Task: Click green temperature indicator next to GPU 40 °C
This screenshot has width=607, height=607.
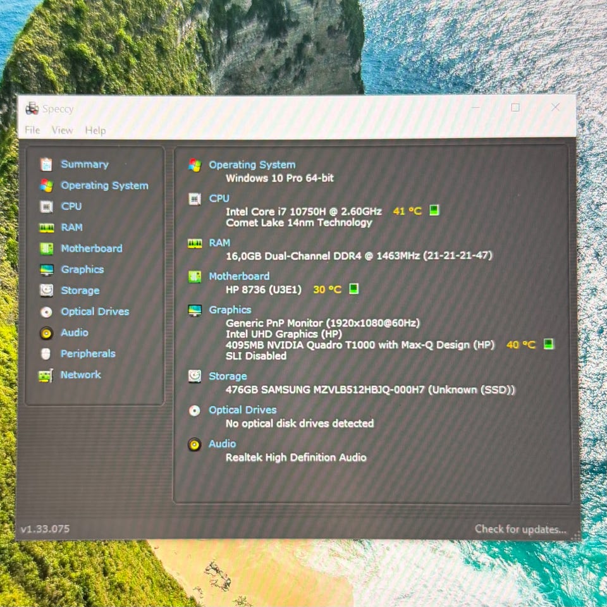Action: click(x=549, y=344)
